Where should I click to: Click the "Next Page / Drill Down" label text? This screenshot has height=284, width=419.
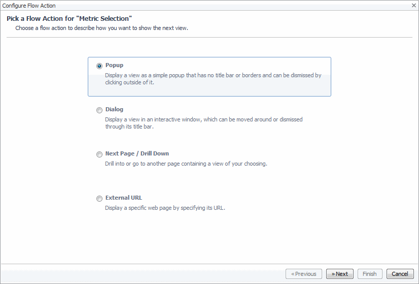click(137, 153)
